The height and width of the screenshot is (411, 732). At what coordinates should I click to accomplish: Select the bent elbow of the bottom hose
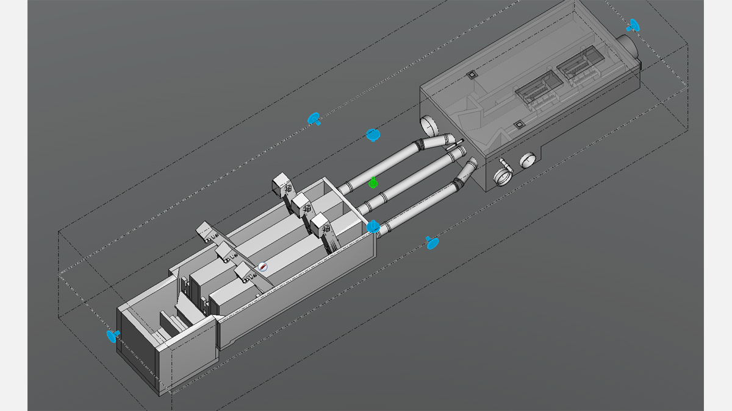465,173
